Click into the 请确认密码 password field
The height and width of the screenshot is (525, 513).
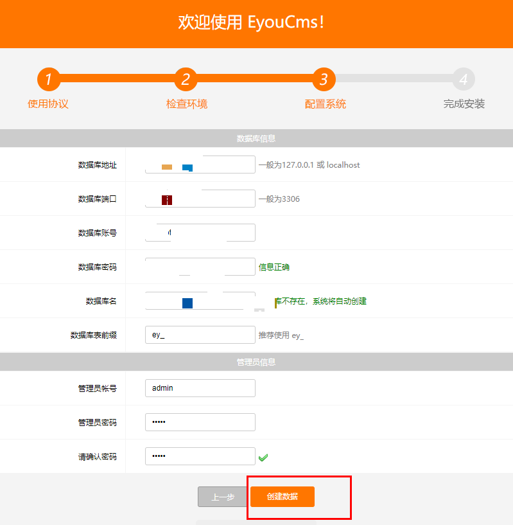coord(200,456)
